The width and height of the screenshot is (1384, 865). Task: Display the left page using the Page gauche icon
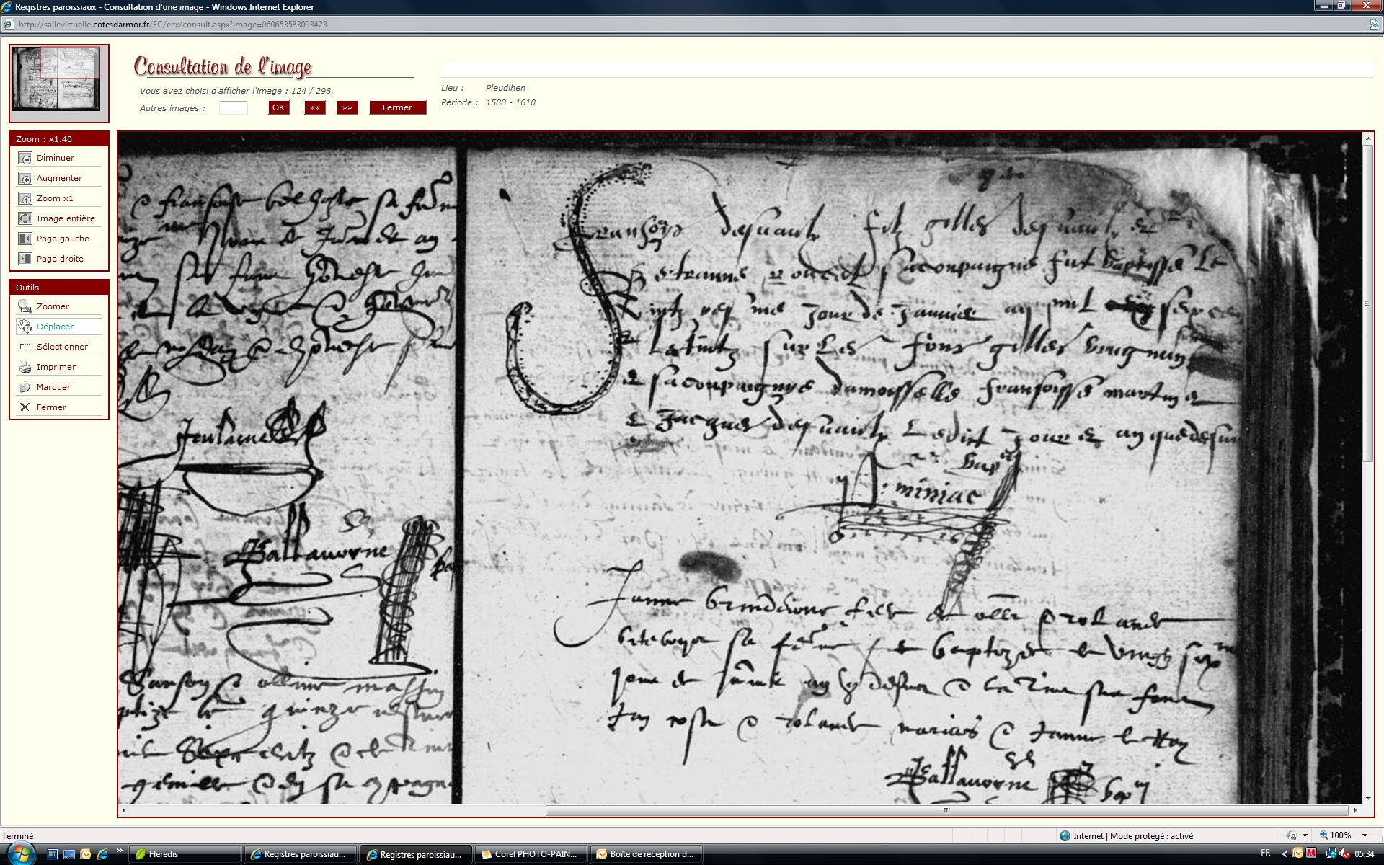[25, 239]
